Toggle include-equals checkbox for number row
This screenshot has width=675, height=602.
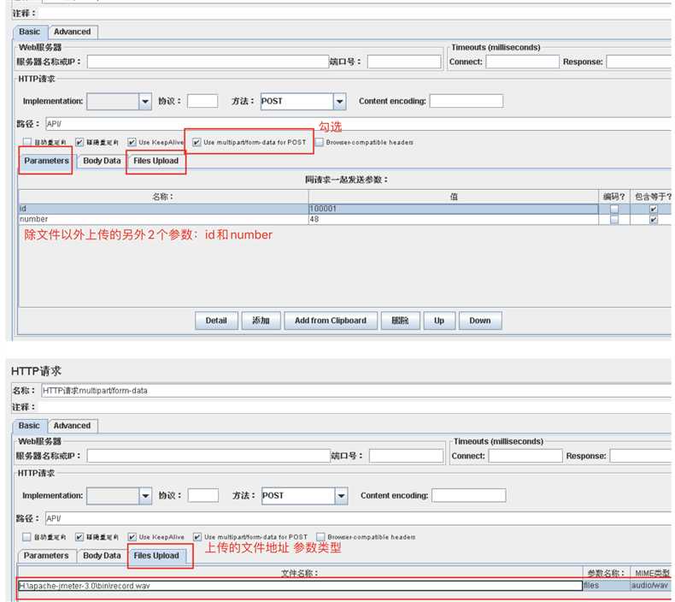coord(654,220)
